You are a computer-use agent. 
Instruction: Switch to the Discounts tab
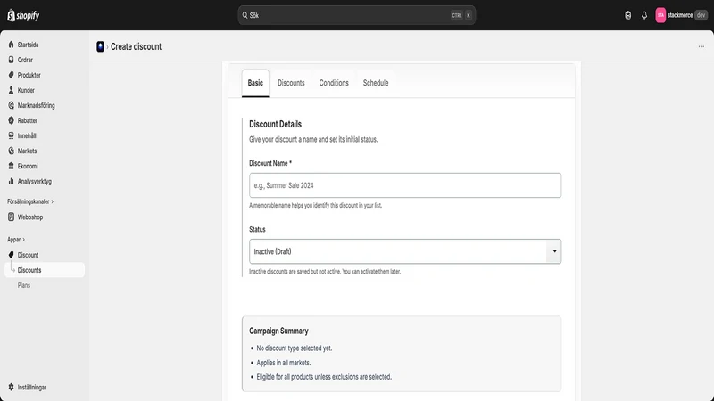(x=291, y=83)
